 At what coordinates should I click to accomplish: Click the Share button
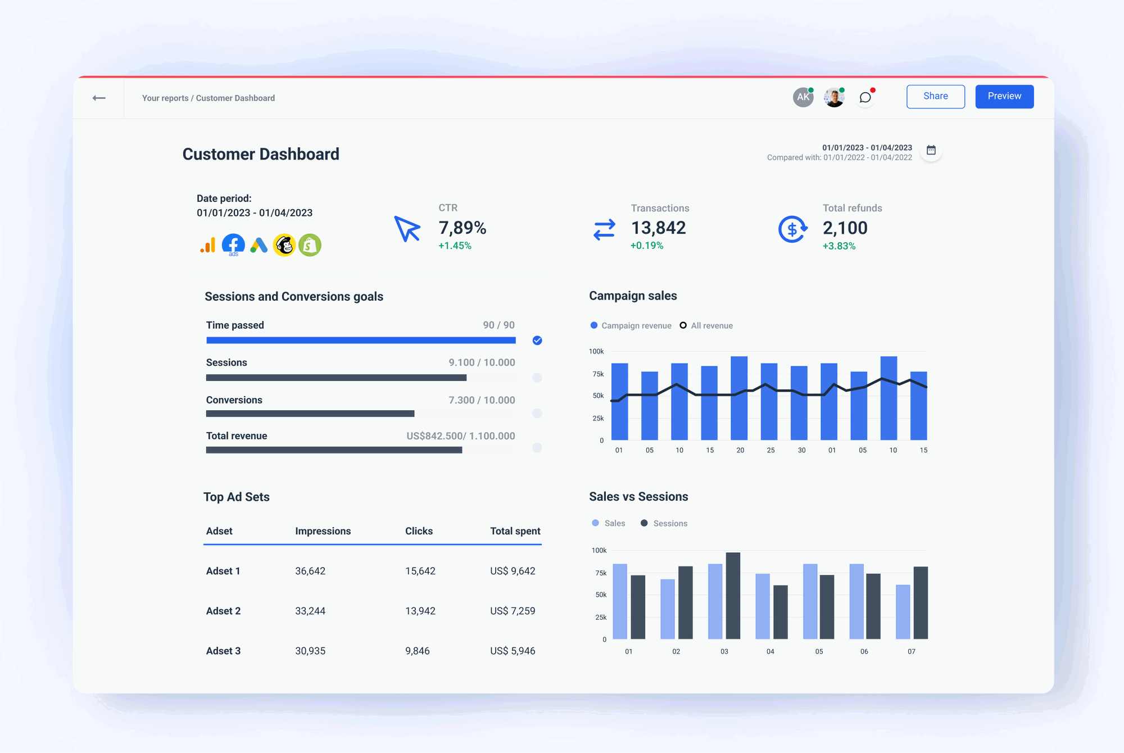pyautogui.click(x=935, y=96)
